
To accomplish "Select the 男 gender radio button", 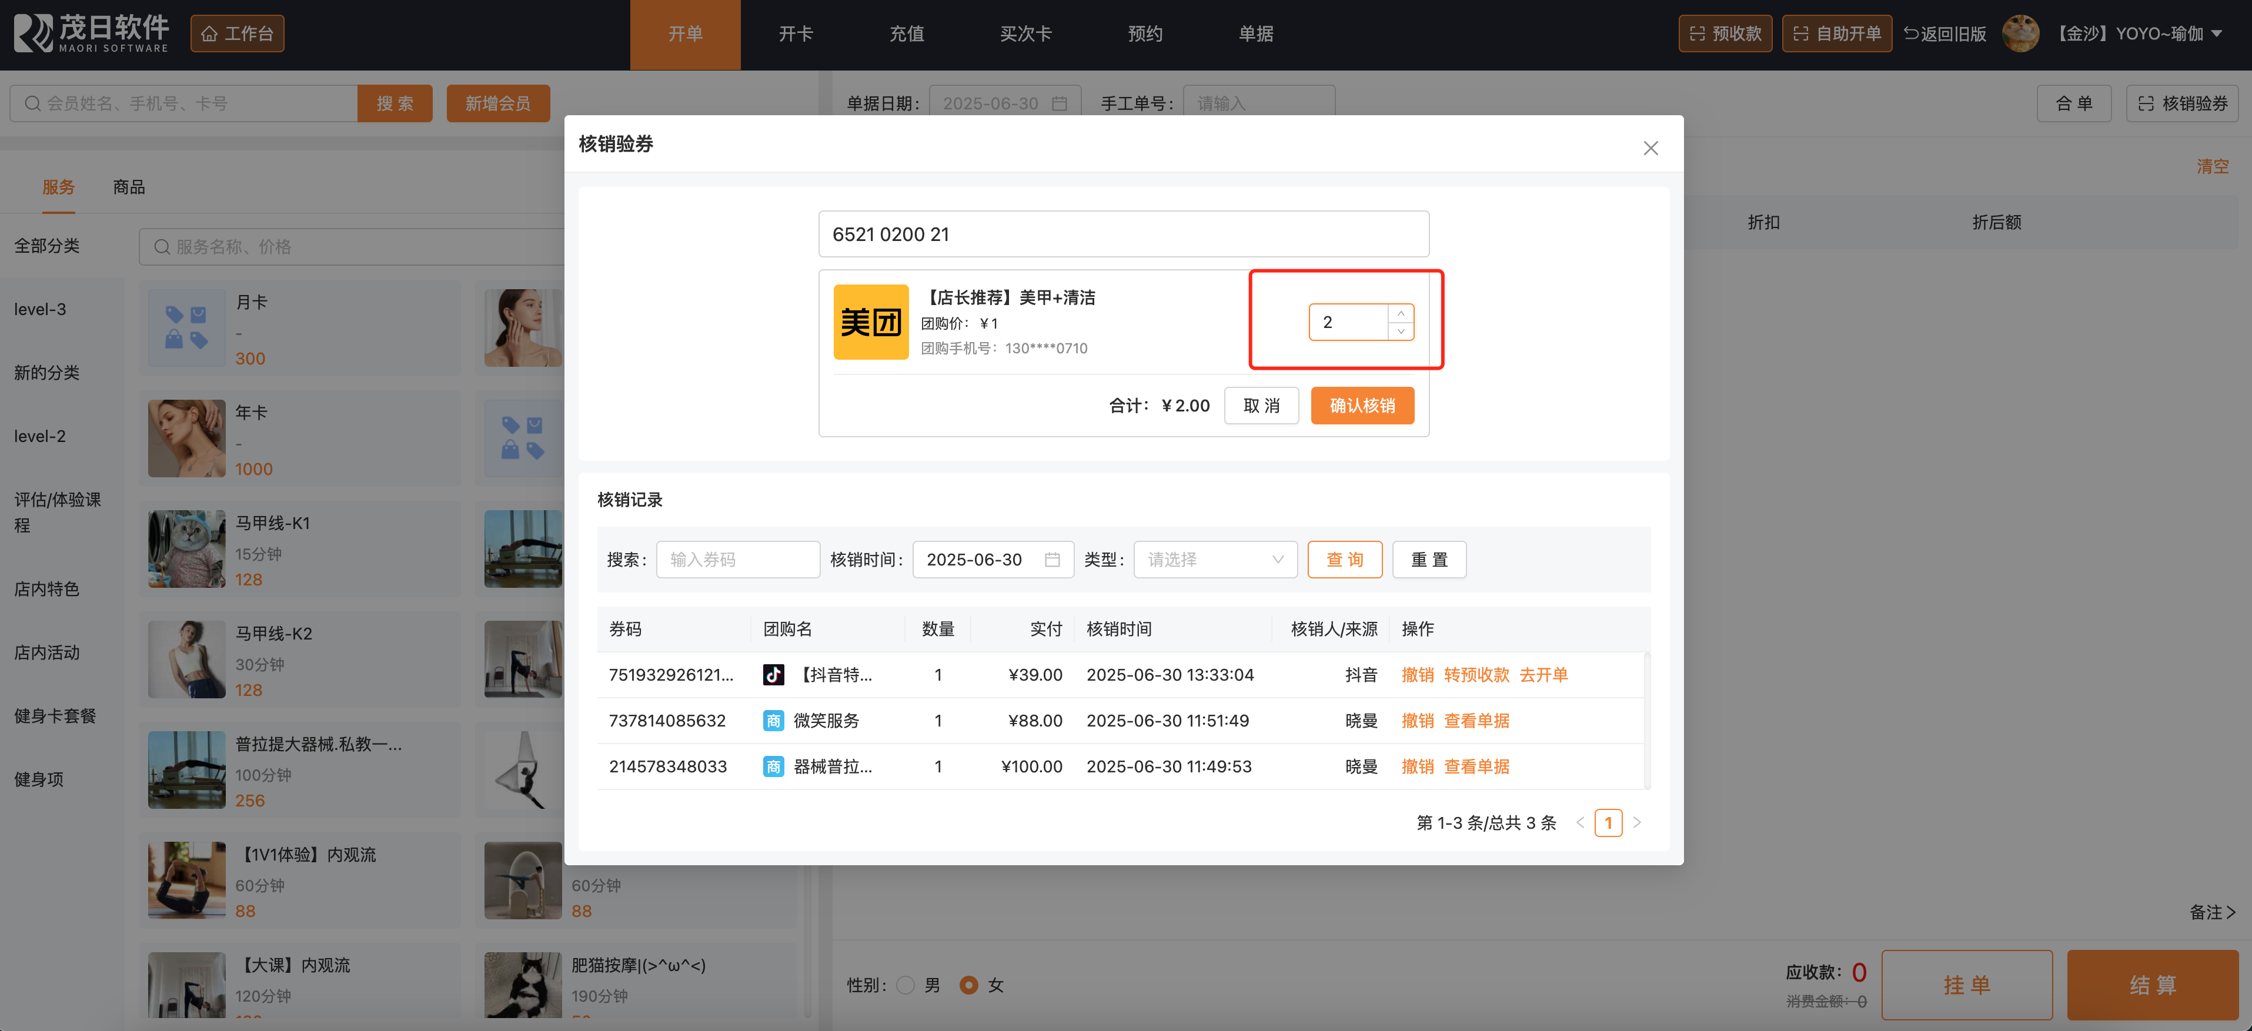I will 906,985.
